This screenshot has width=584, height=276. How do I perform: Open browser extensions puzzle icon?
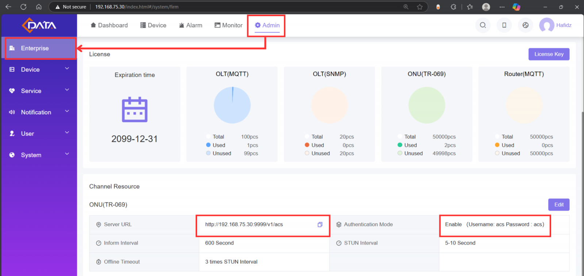(x=453, y=7)
